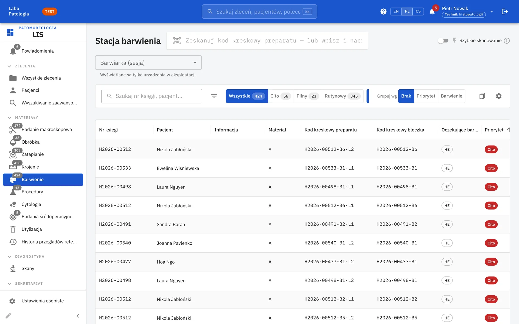This screenshot has width=519, height=324.
Task: Go to Krojenie in sidebar
Action: [43, 167]
